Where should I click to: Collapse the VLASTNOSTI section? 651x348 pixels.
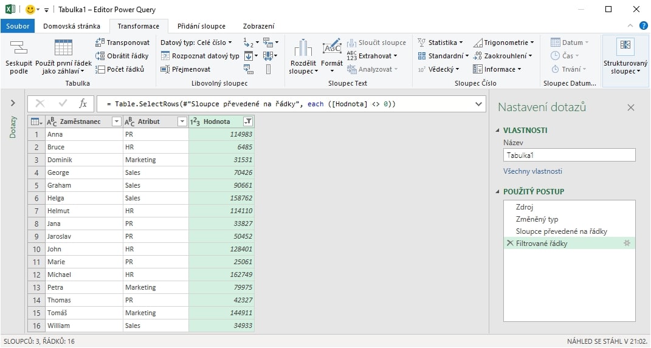(498, 131)
